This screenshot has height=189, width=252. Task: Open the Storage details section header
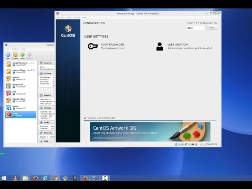[46, 108]
